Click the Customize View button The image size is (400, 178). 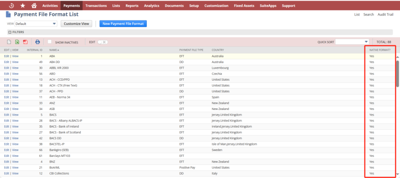click(76, 24)
